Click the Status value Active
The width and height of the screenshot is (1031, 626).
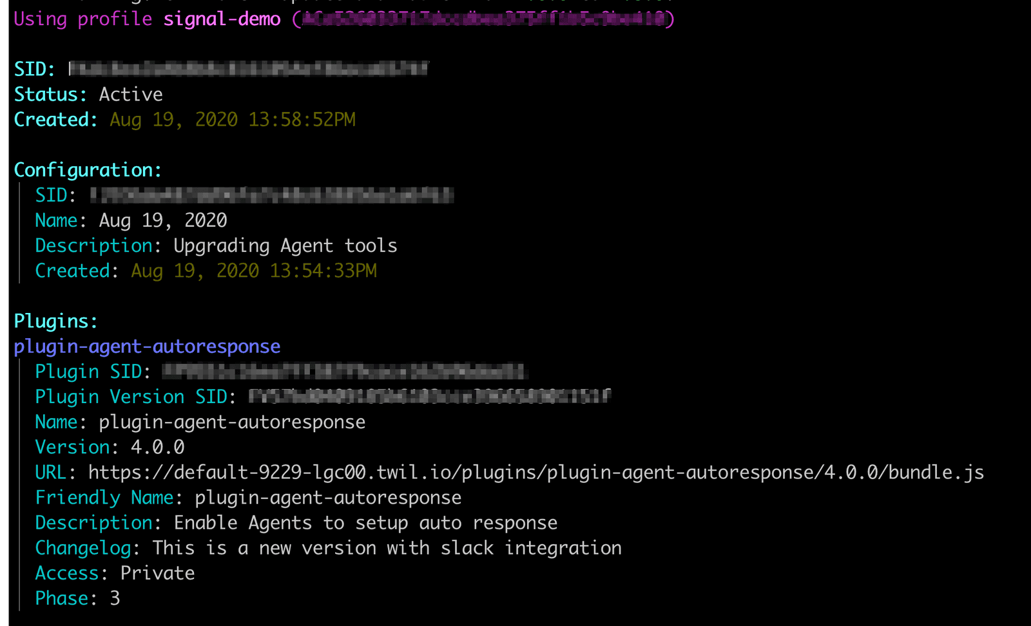[x=131, y=95]
